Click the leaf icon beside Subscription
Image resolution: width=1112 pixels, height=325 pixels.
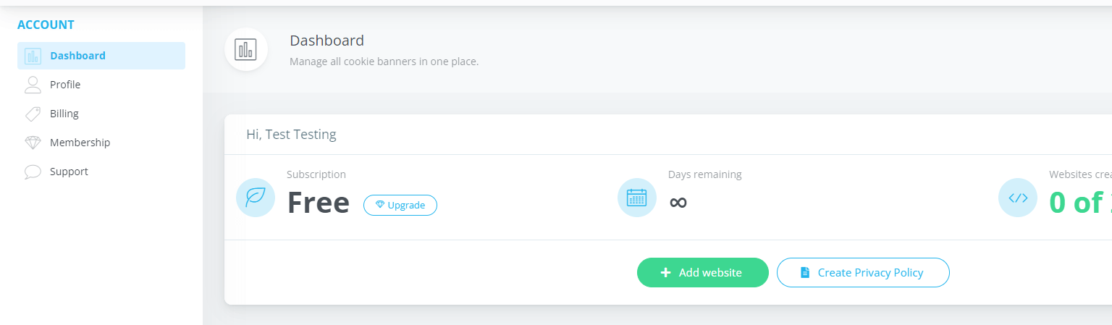(x=256, y=198)
